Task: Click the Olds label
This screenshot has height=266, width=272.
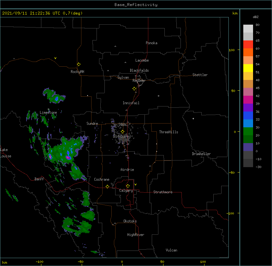Action: 122,124
